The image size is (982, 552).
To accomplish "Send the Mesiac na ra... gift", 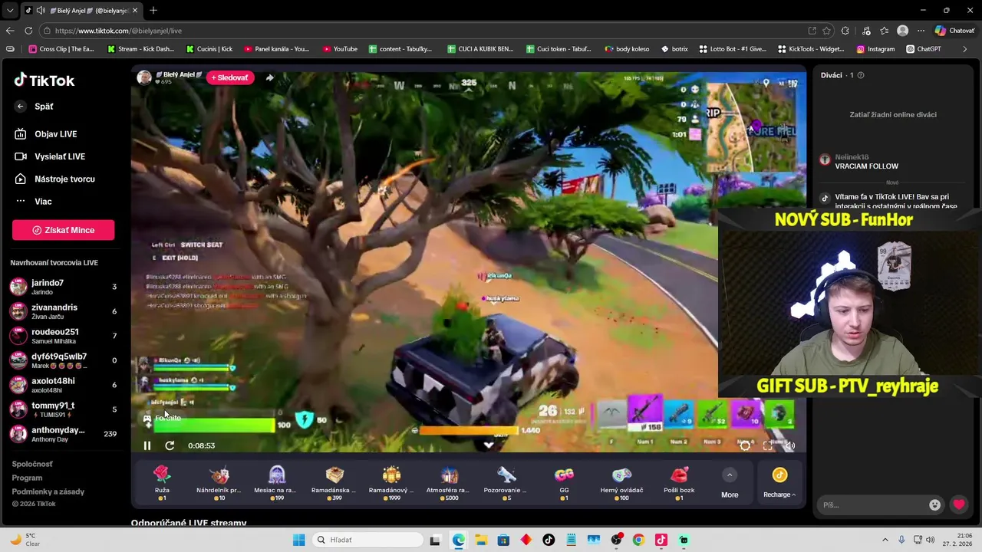I will point(276,483).
